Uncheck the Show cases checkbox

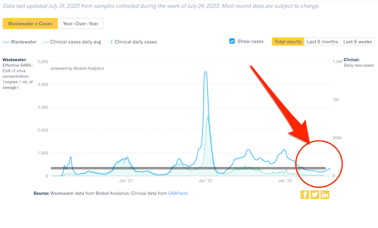[232, 41]
